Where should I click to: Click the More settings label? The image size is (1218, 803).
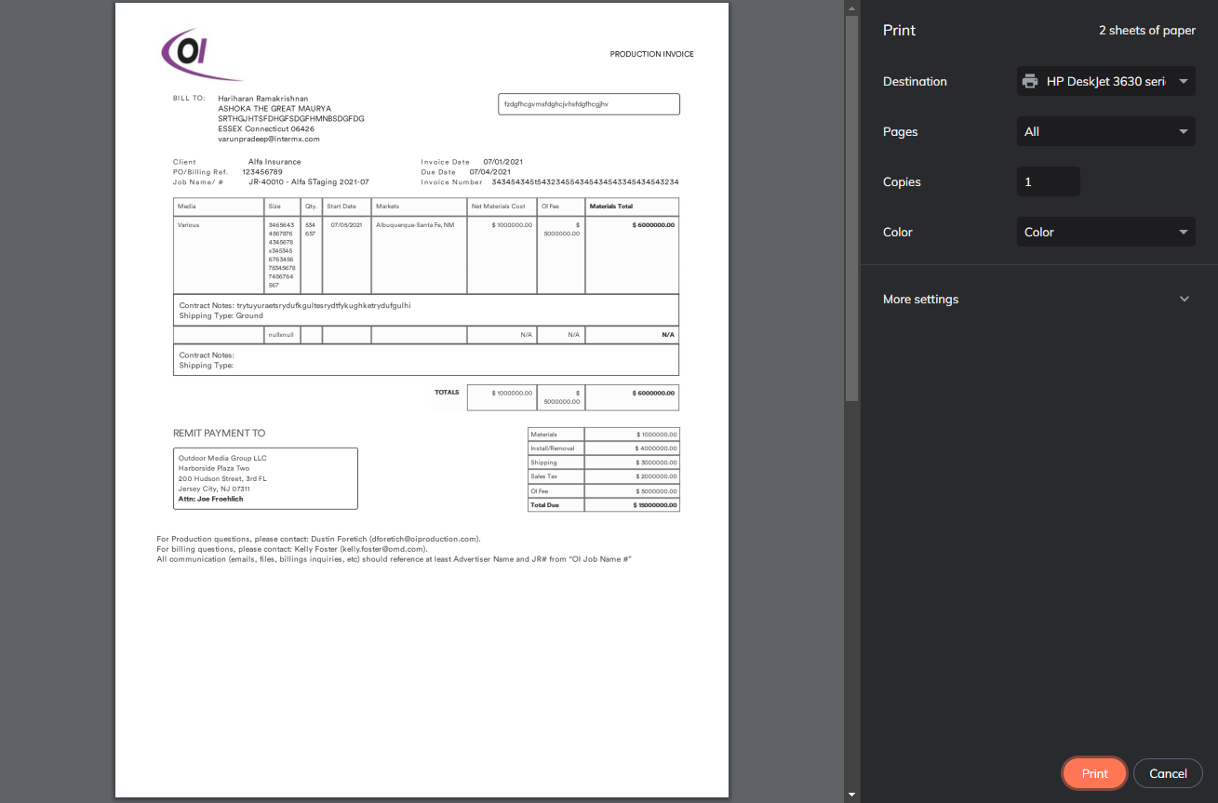point(920,300)
